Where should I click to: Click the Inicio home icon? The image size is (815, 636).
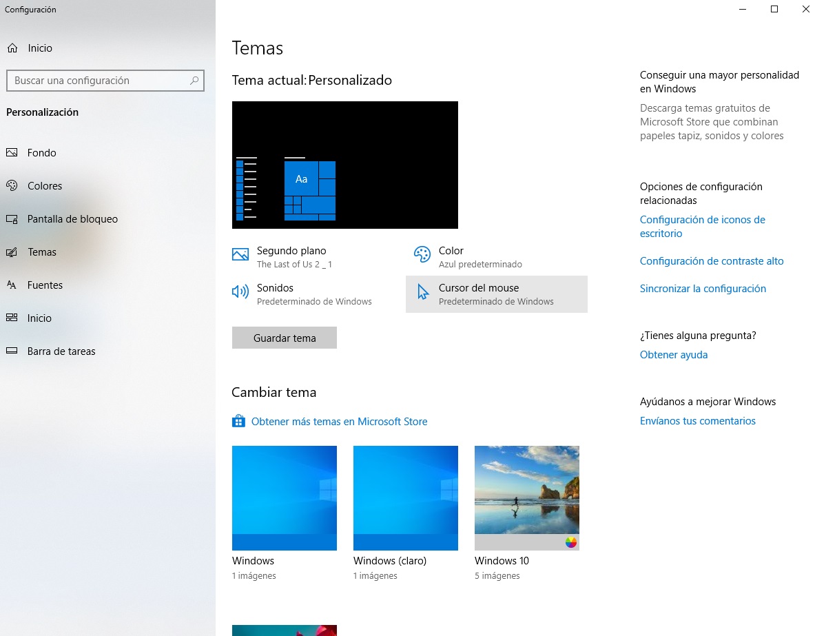point(12,48)
